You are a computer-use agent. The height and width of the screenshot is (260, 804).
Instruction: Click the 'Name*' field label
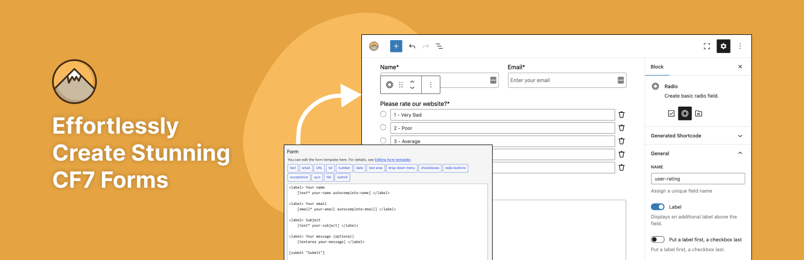point(390,67)
